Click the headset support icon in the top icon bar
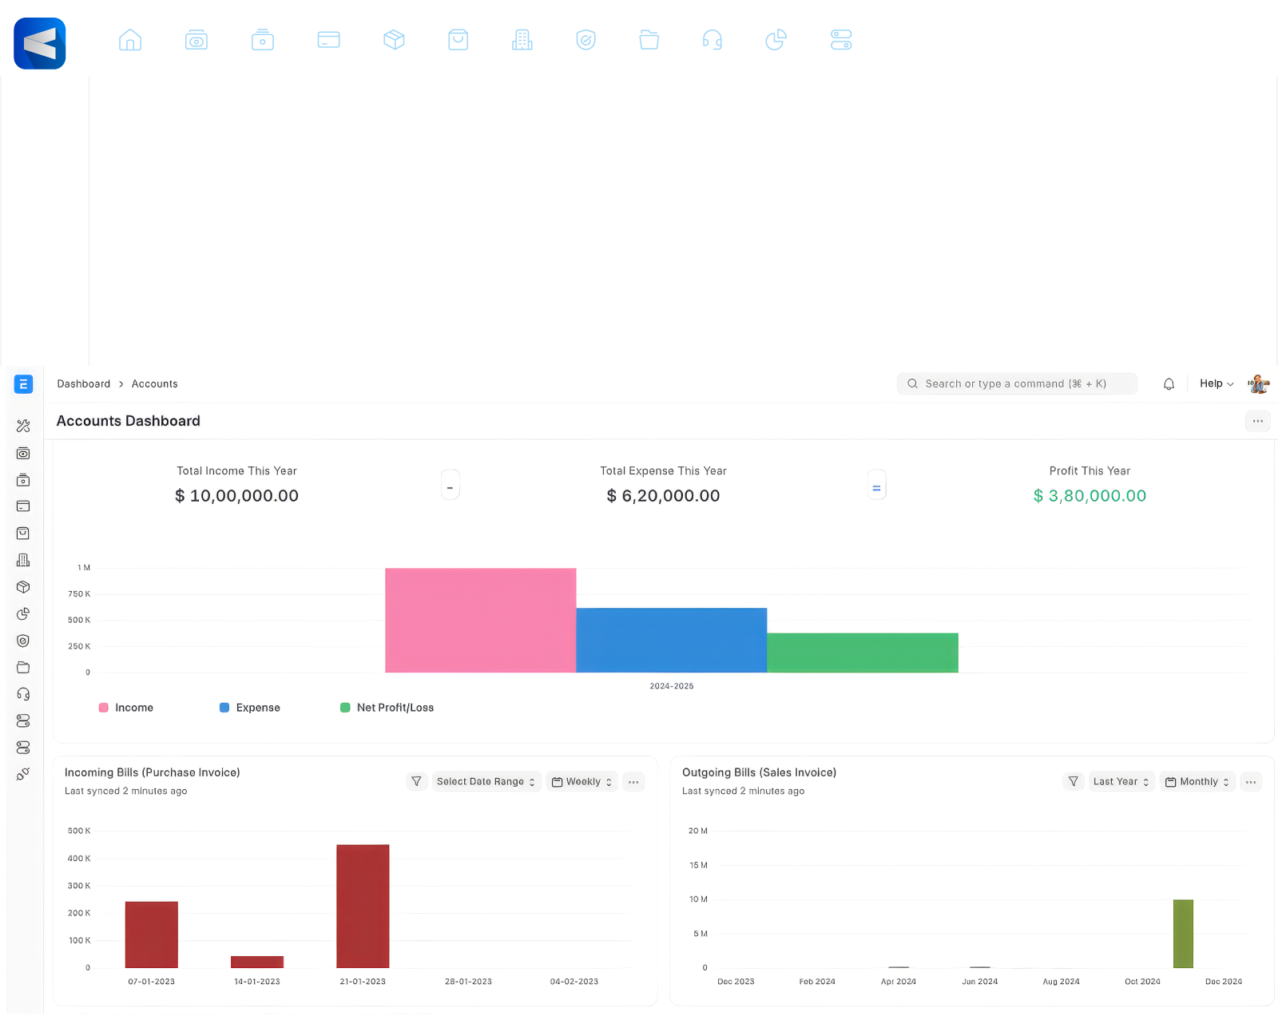The width and height of the screenshot is (1278, 1016). (x=712, y=40)
